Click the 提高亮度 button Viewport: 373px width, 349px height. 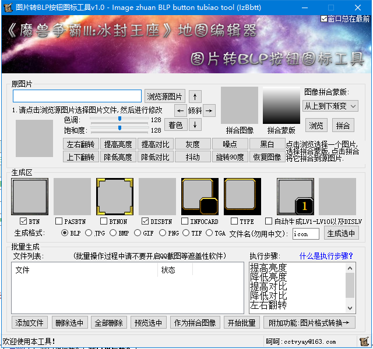(118, 144)
